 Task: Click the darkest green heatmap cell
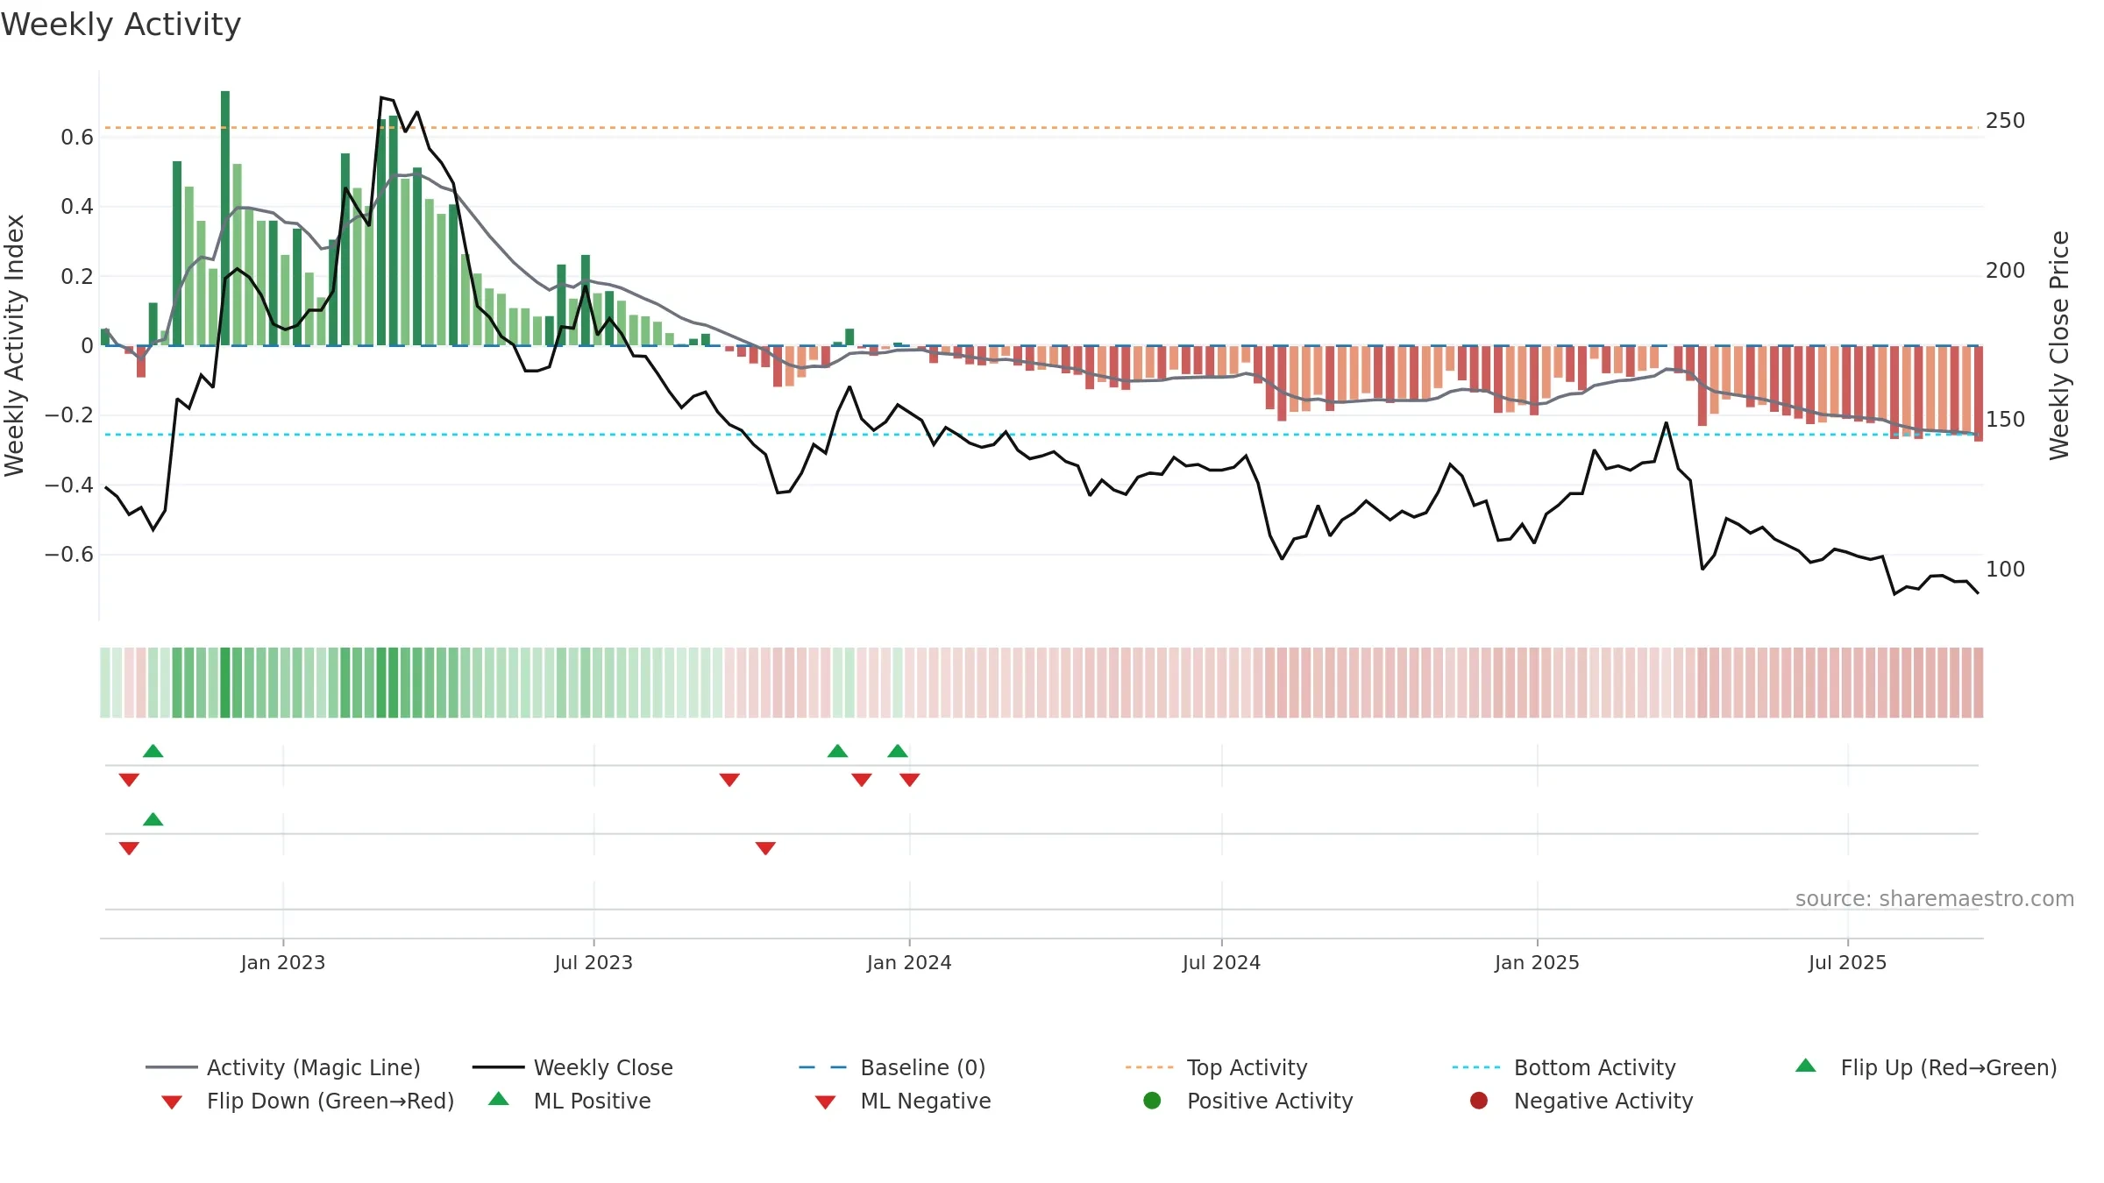click(225, 683)
